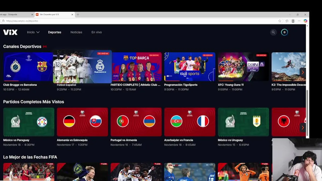Click the Fútbol Español title text
Viewport: 322px width, 181px height.
(66, 85)
